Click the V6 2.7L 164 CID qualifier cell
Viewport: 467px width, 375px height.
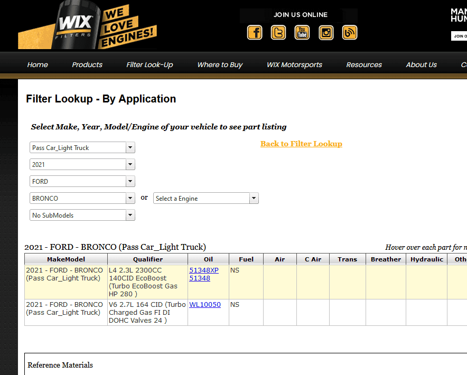coord(148,313)
